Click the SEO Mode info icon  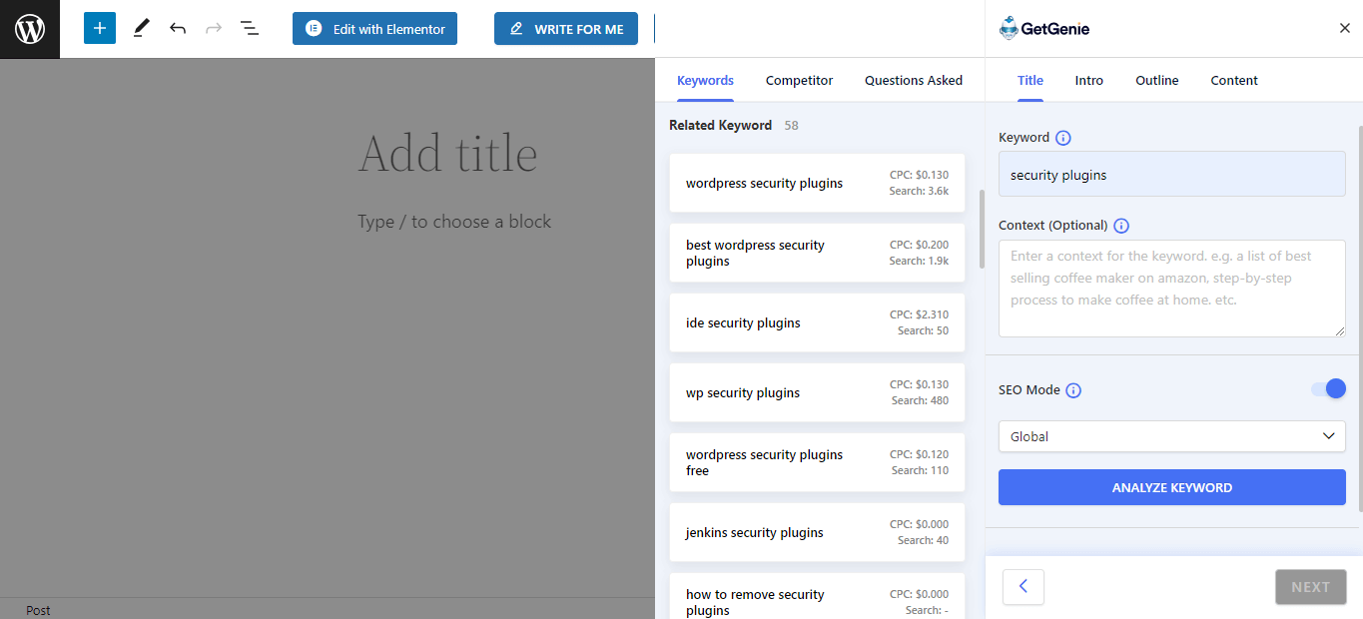pyautogui.click(x=1073, y=390)
